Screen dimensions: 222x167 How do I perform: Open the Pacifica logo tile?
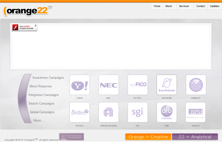pos(80,112)
